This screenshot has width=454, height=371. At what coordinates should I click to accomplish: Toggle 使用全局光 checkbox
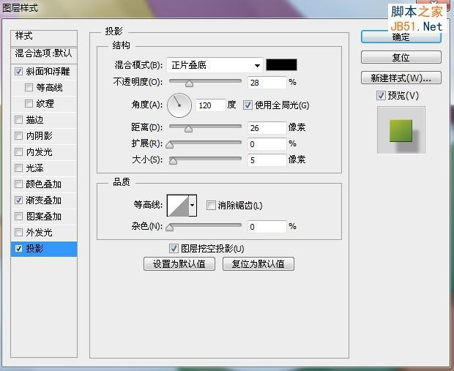pos(248,105)
